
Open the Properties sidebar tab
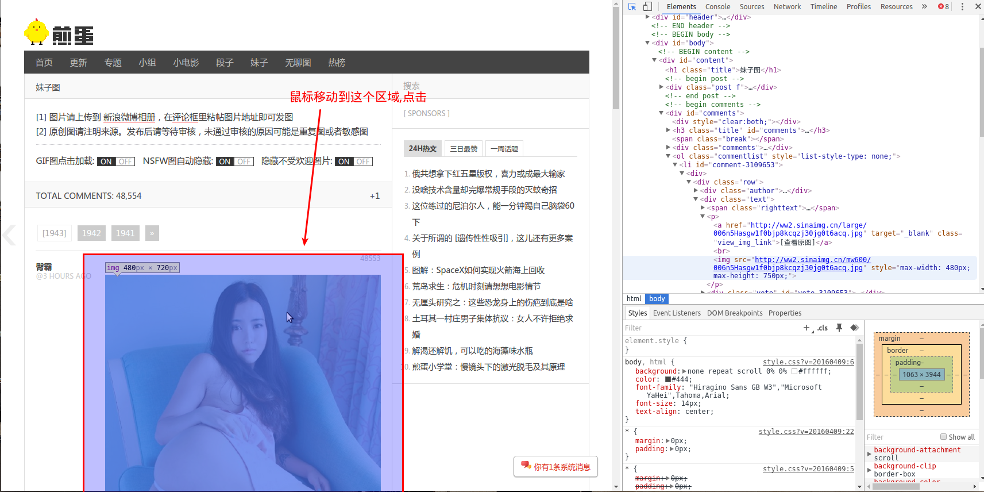785,313
